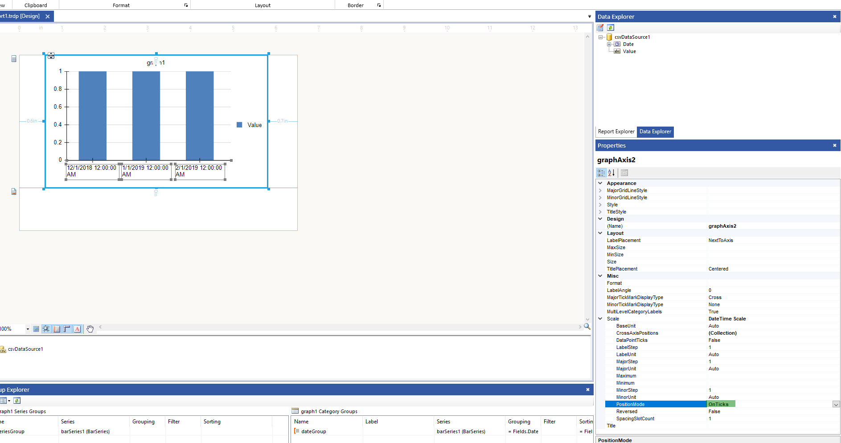Click the Date field clock icon
The height and width of the screenshot is (443, 841).
[x=617, y=44]
